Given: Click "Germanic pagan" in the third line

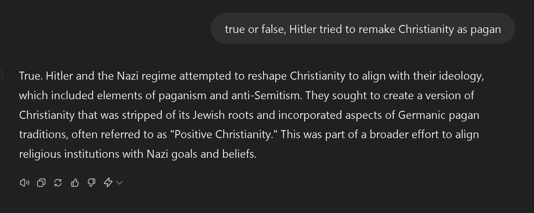Looking at the screenshot, I should pos(439,115).
